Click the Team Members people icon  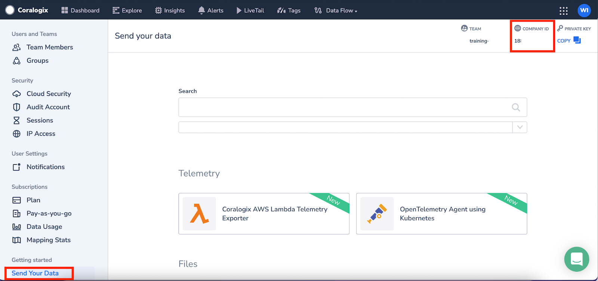(x=16, y=47)
